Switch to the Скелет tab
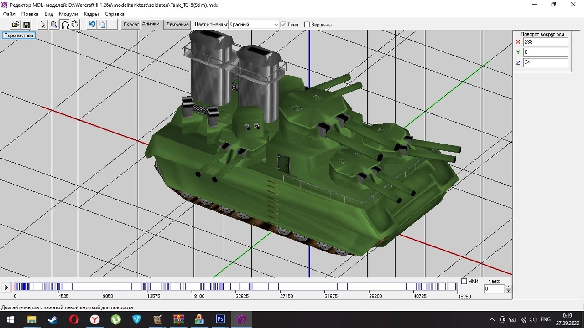The width and height of the screenshot is (584, 328). coord(131,25)
